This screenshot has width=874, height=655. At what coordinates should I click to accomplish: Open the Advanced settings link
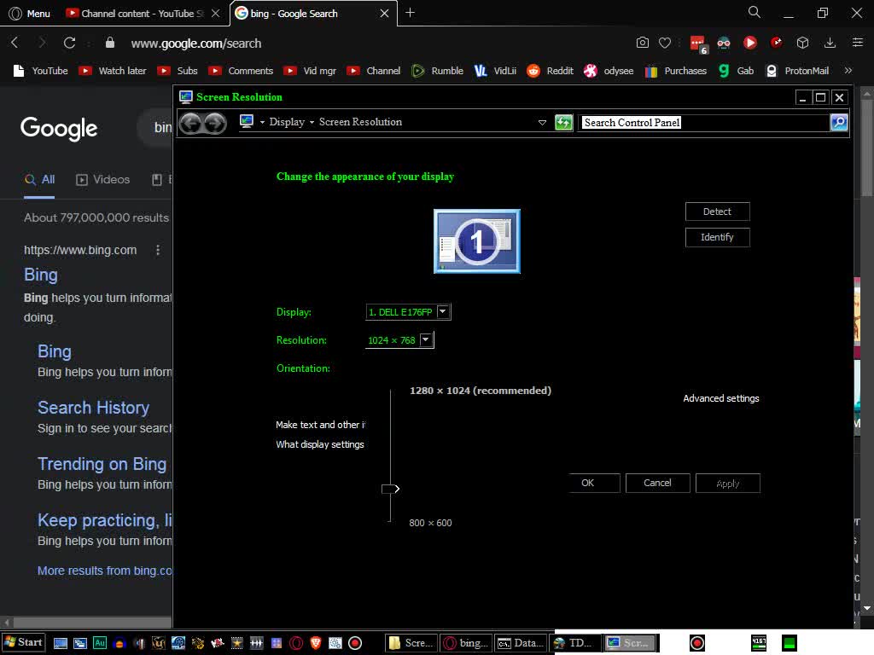(x=720, y=397)
